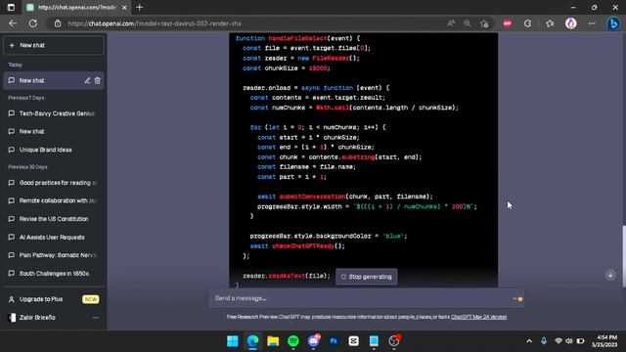The width and height of the screenshot is (626, 352).
Task: Open the Revise the US Constitution chat
Action: [54, 219]
